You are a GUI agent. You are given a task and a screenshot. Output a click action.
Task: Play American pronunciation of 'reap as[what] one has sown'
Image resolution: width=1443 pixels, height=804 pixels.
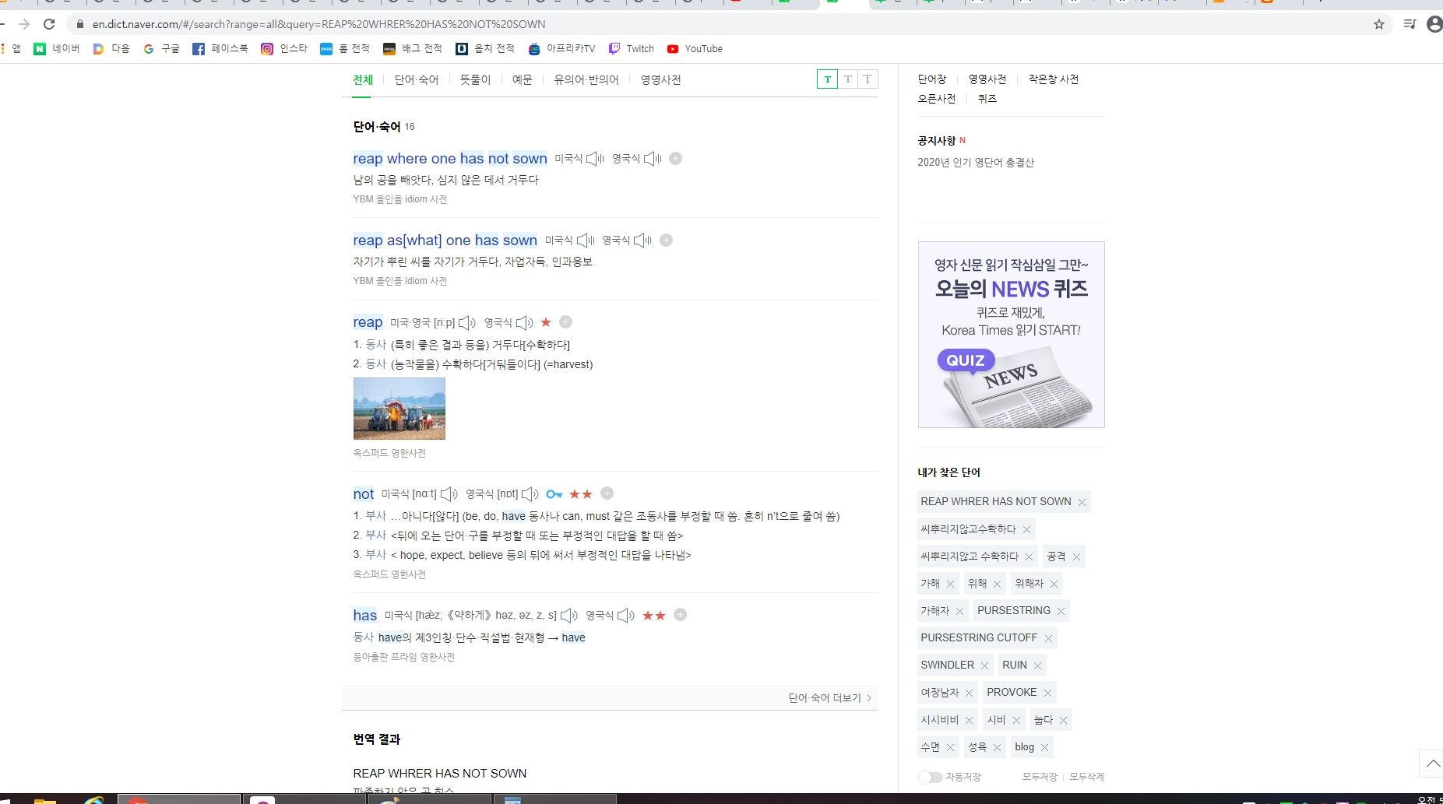586,240
